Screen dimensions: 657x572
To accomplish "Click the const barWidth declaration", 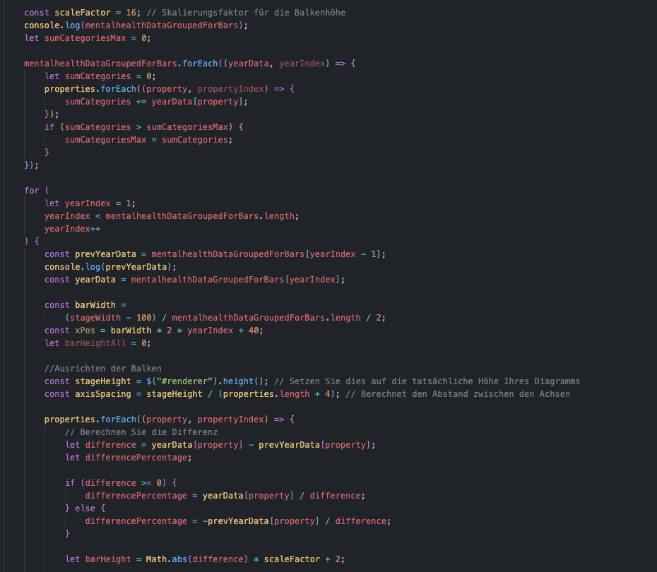I will pyautogui.click(x=85, y=305).
